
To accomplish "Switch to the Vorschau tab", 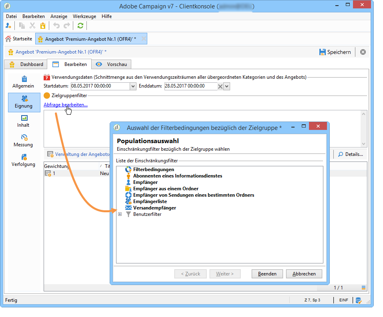I will coord(111,64).
